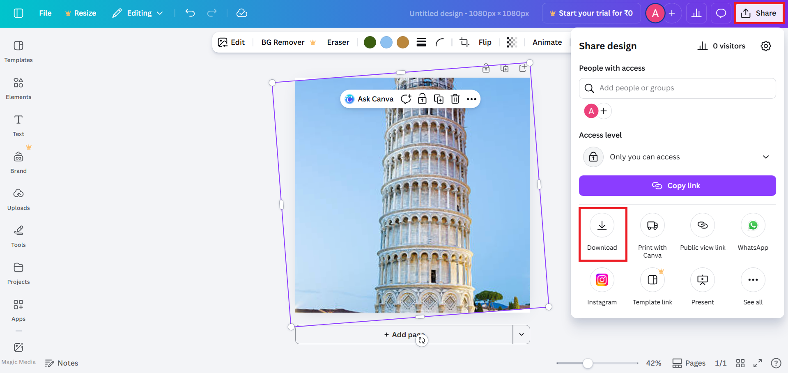The image size is (788, 373).
Task: Click the Crop icon in toolbar
Action: (x=464, y=42)
